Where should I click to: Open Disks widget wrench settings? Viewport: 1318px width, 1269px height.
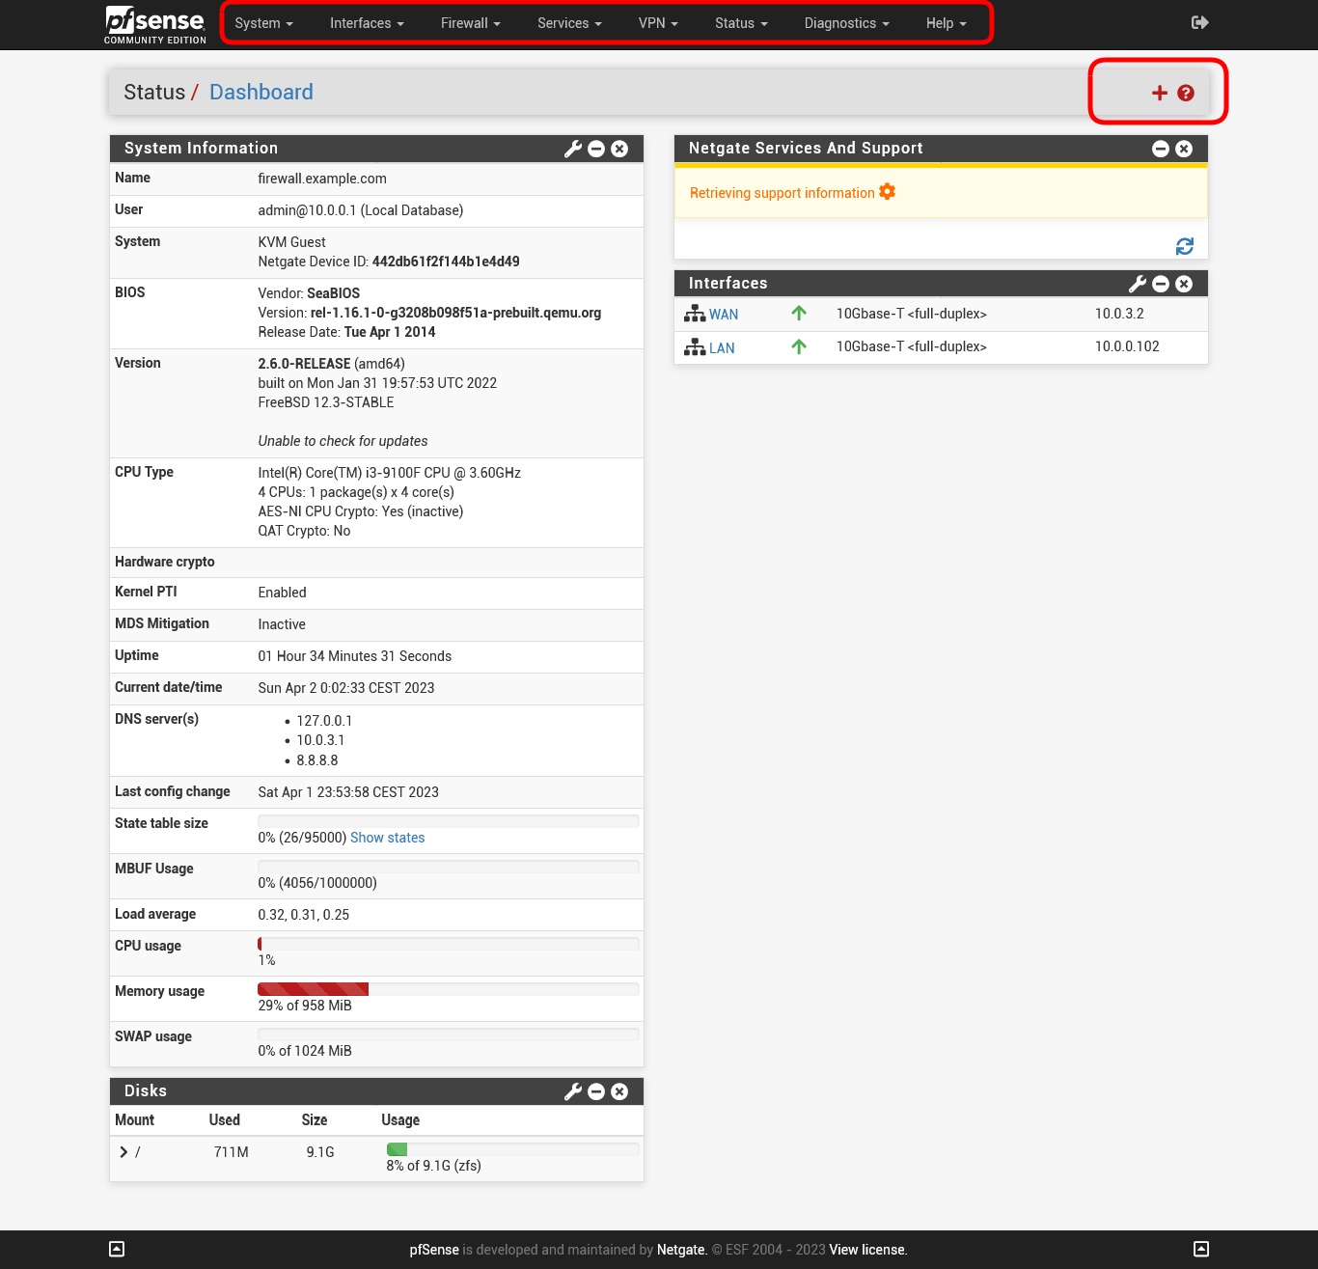[573, 1091]
